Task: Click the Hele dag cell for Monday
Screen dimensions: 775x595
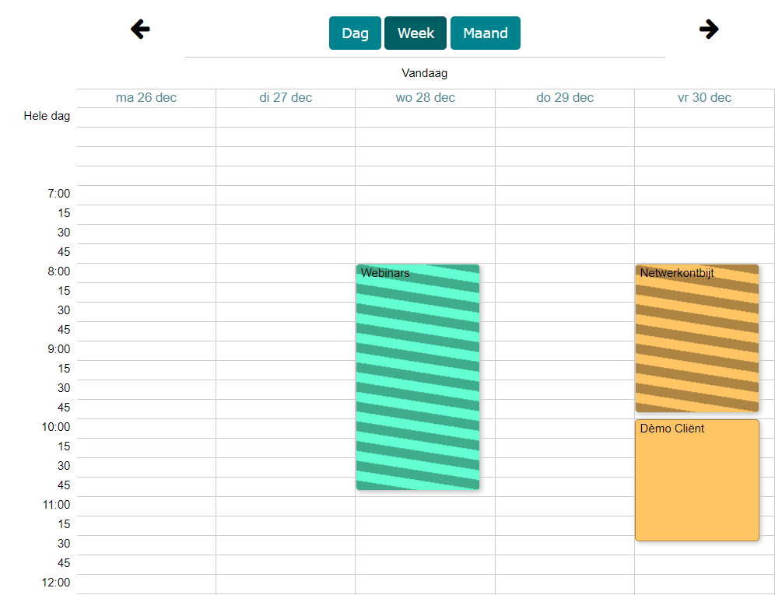Action: point(146,117)
